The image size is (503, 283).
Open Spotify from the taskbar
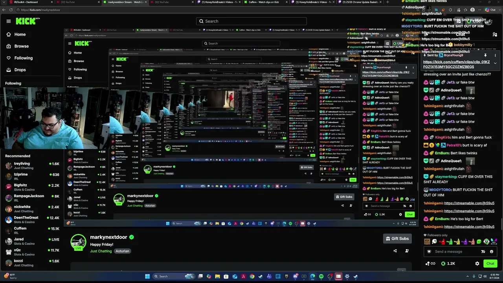(x=321, y=276)
